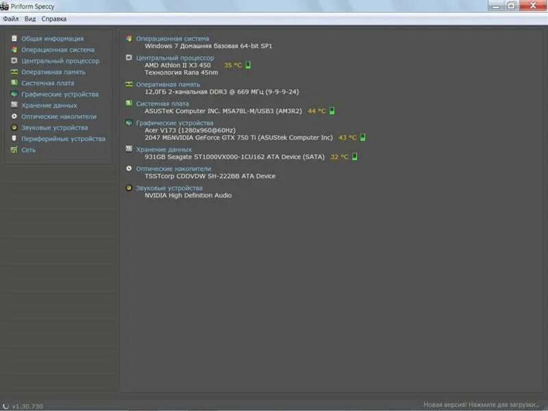The image size is (548, 411).
Task: Select Центральный процессор in the sidebar
Action: (x=60, y=61)
